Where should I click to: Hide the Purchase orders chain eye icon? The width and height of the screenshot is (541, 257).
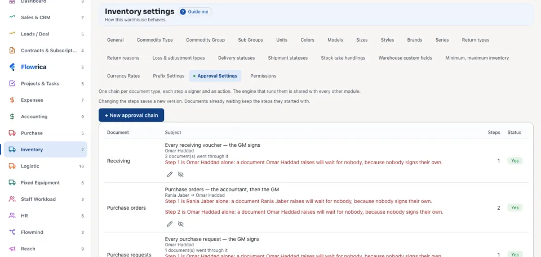[x=180, y=224]
